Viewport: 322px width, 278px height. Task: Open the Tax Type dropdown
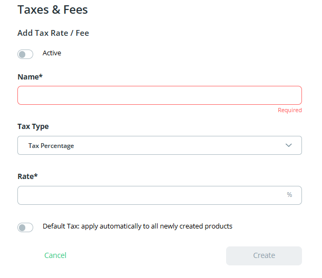click(159, 146)
